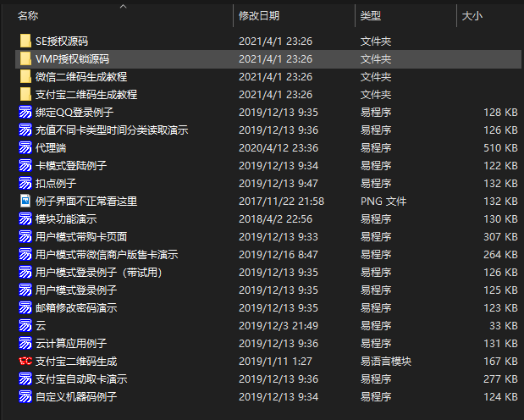Click the type cell 易语言模块
The height and width of the screenshot is (420, 524).
coord(386,361)
